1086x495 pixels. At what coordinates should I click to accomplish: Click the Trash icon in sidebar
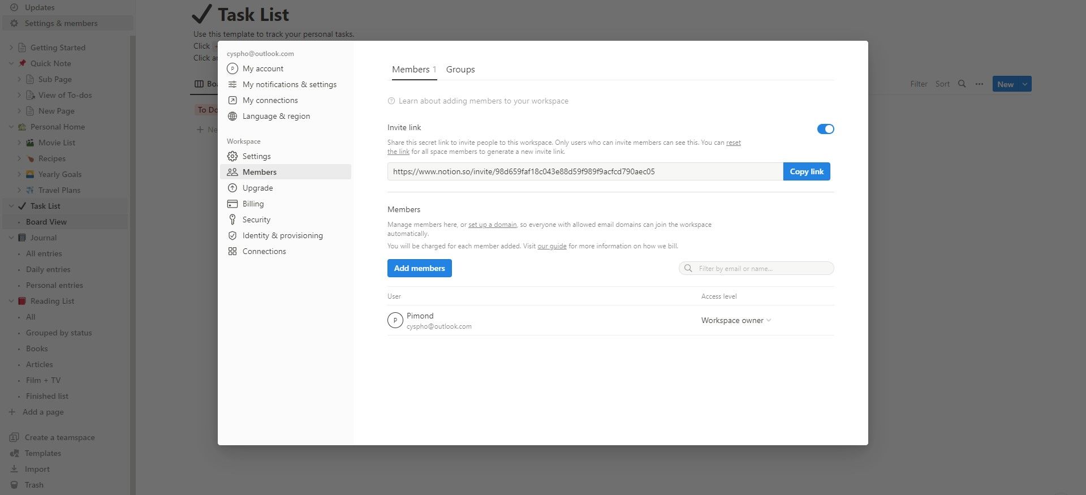[14, 485]
